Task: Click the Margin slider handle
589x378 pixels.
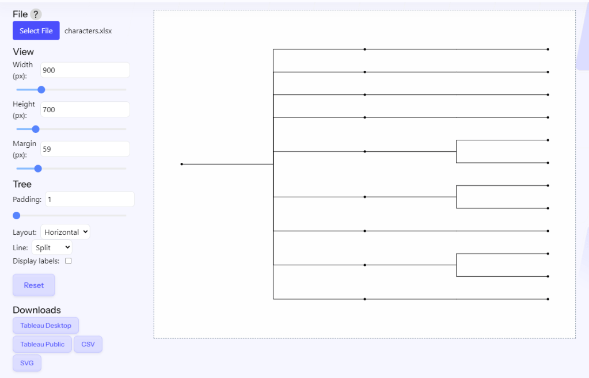Action: pyautogui.click(x=38, y=169)
